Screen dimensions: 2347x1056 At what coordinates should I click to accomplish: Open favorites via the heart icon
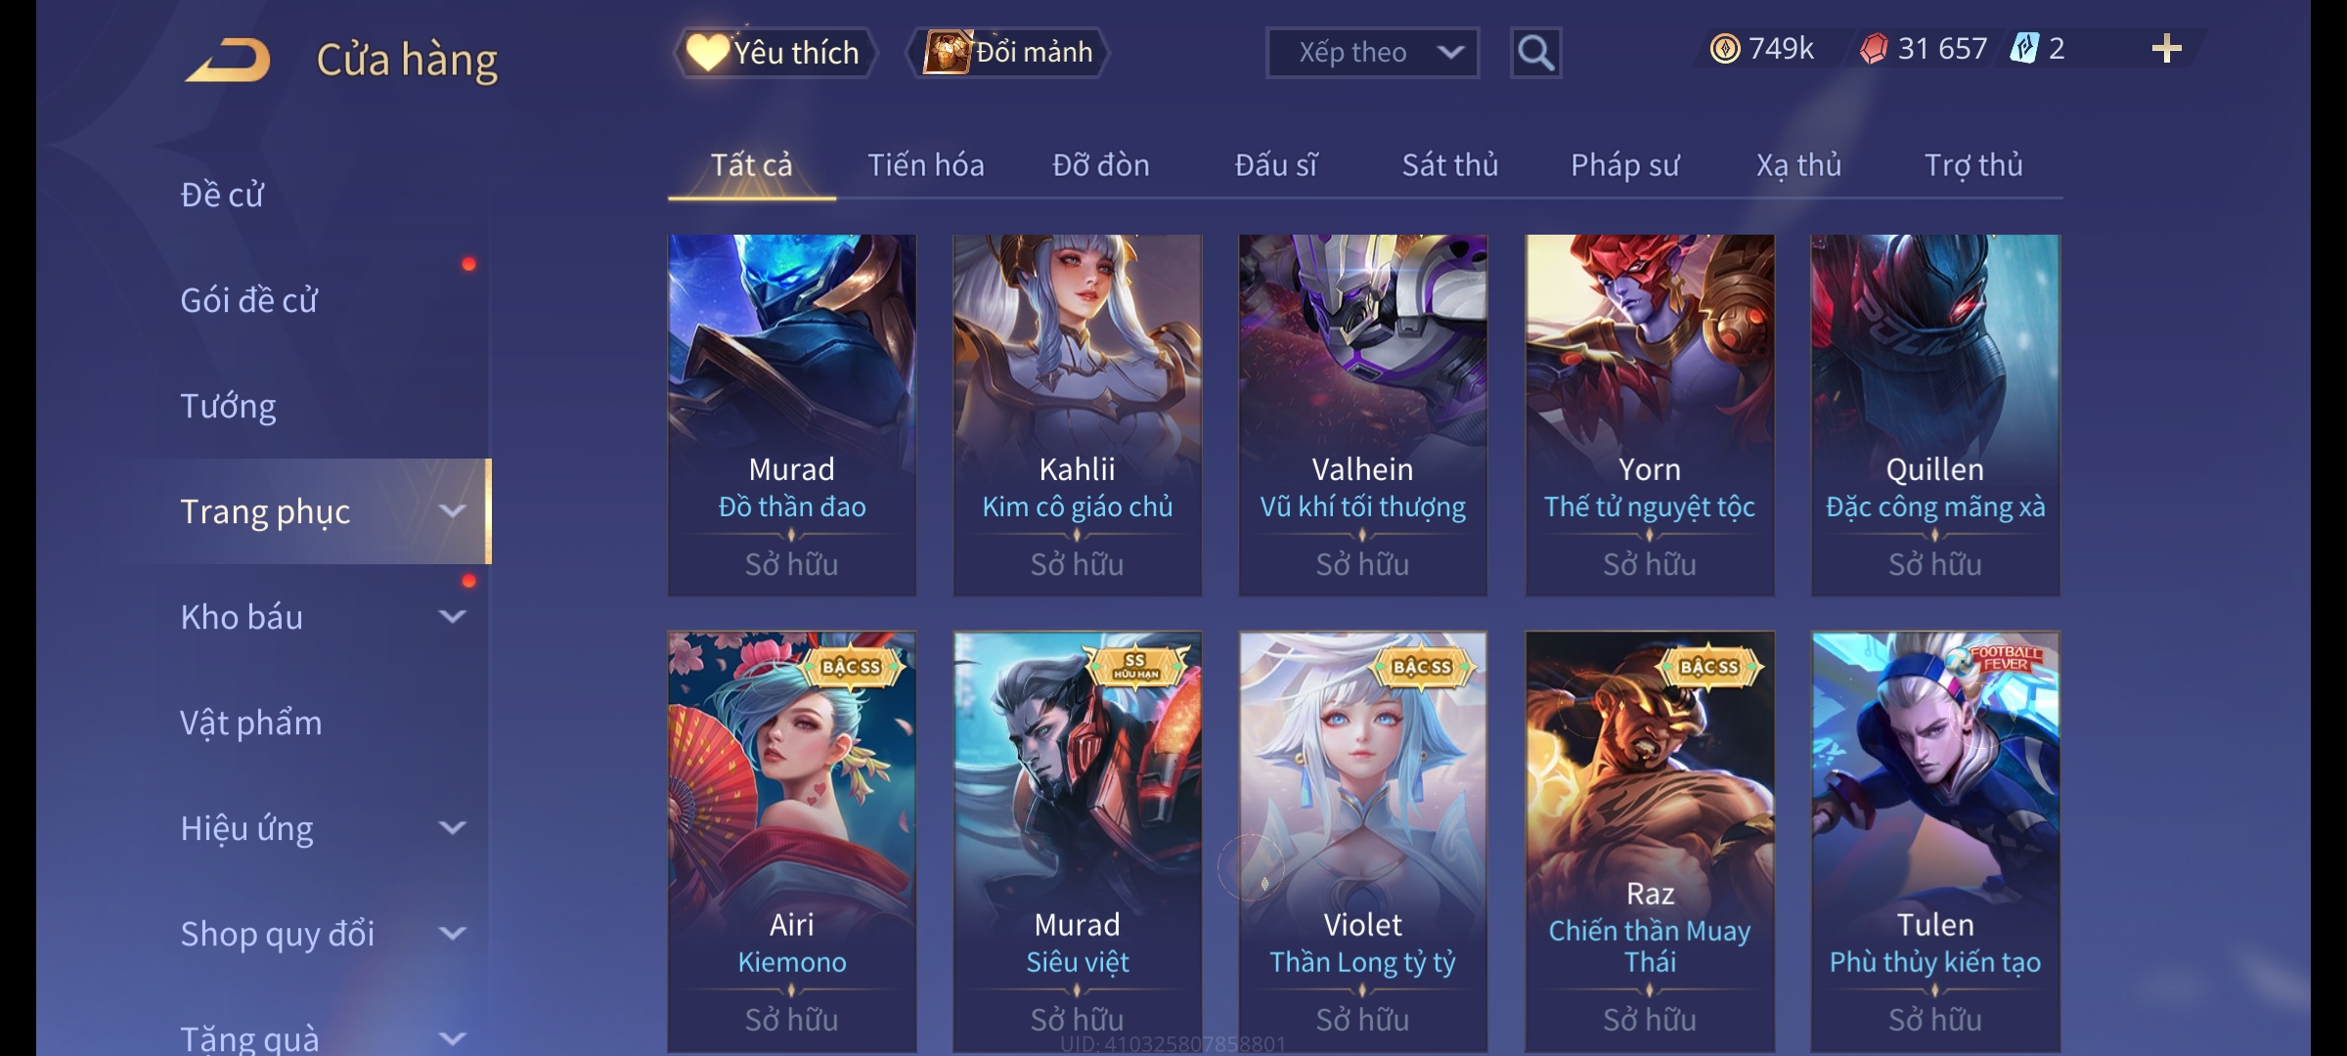coord(707,52)
